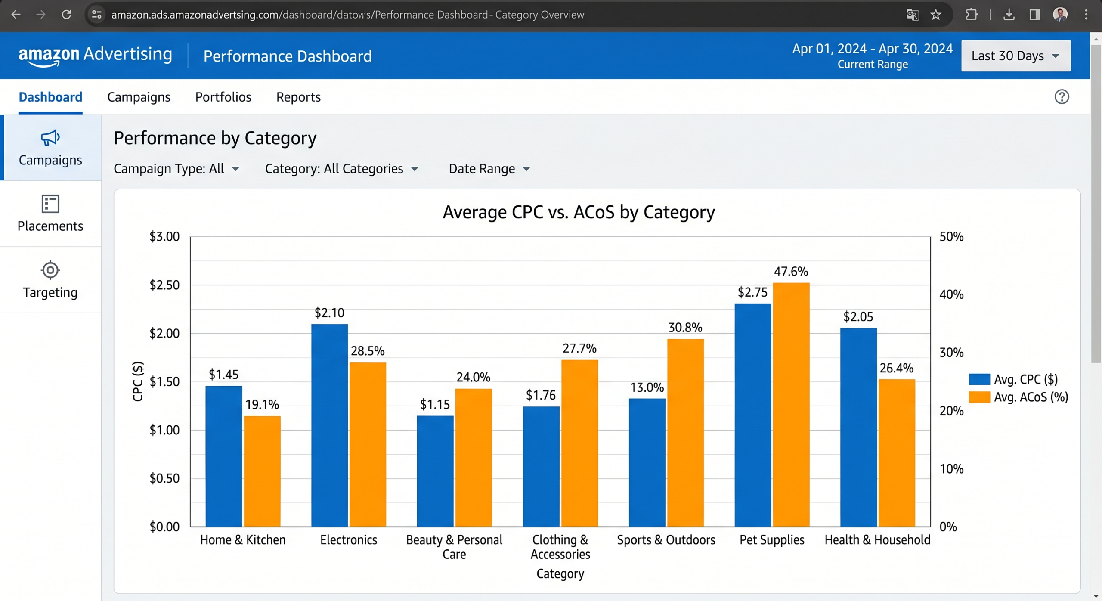Screen dimensions: 1102x601
Task: Click the browser back arrow
Action: [x=16, y=14]
